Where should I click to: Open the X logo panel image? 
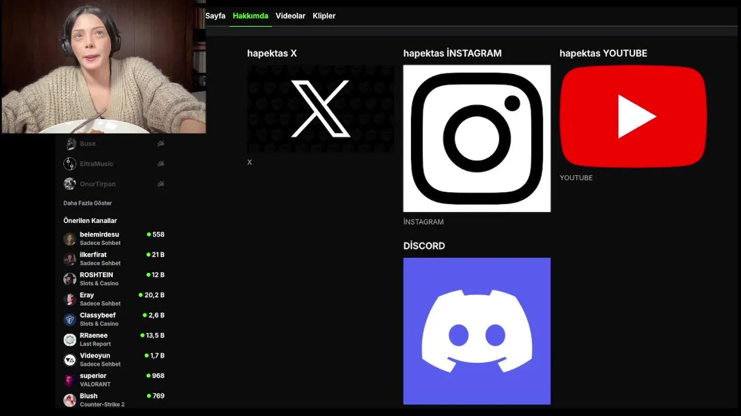pos(320,109)
